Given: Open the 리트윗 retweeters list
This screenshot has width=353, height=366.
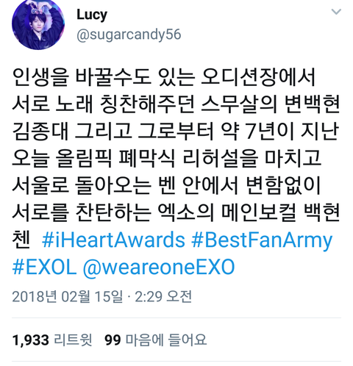Looking at the screenshot, I should 73,340.
